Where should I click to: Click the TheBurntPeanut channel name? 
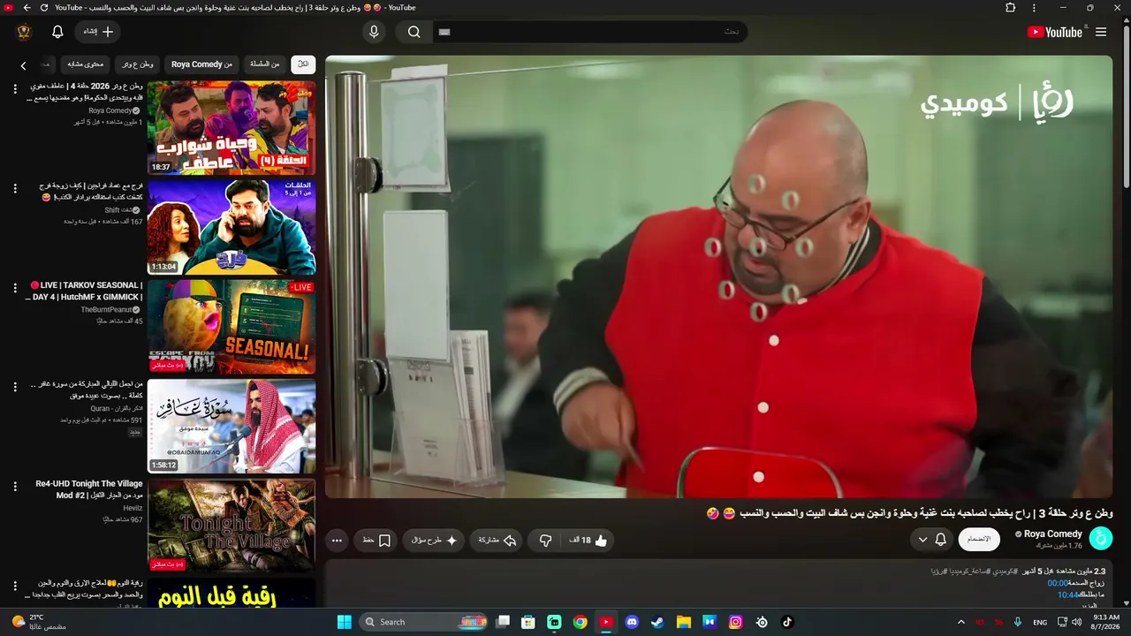coord(106,310)
